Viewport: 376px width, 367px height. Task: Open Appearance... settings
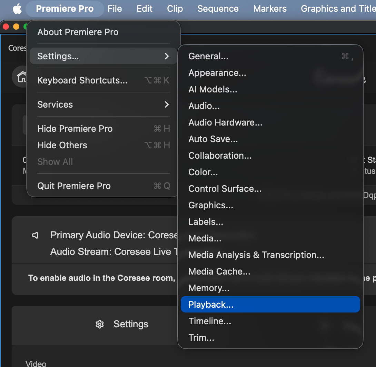pos(270,73)
